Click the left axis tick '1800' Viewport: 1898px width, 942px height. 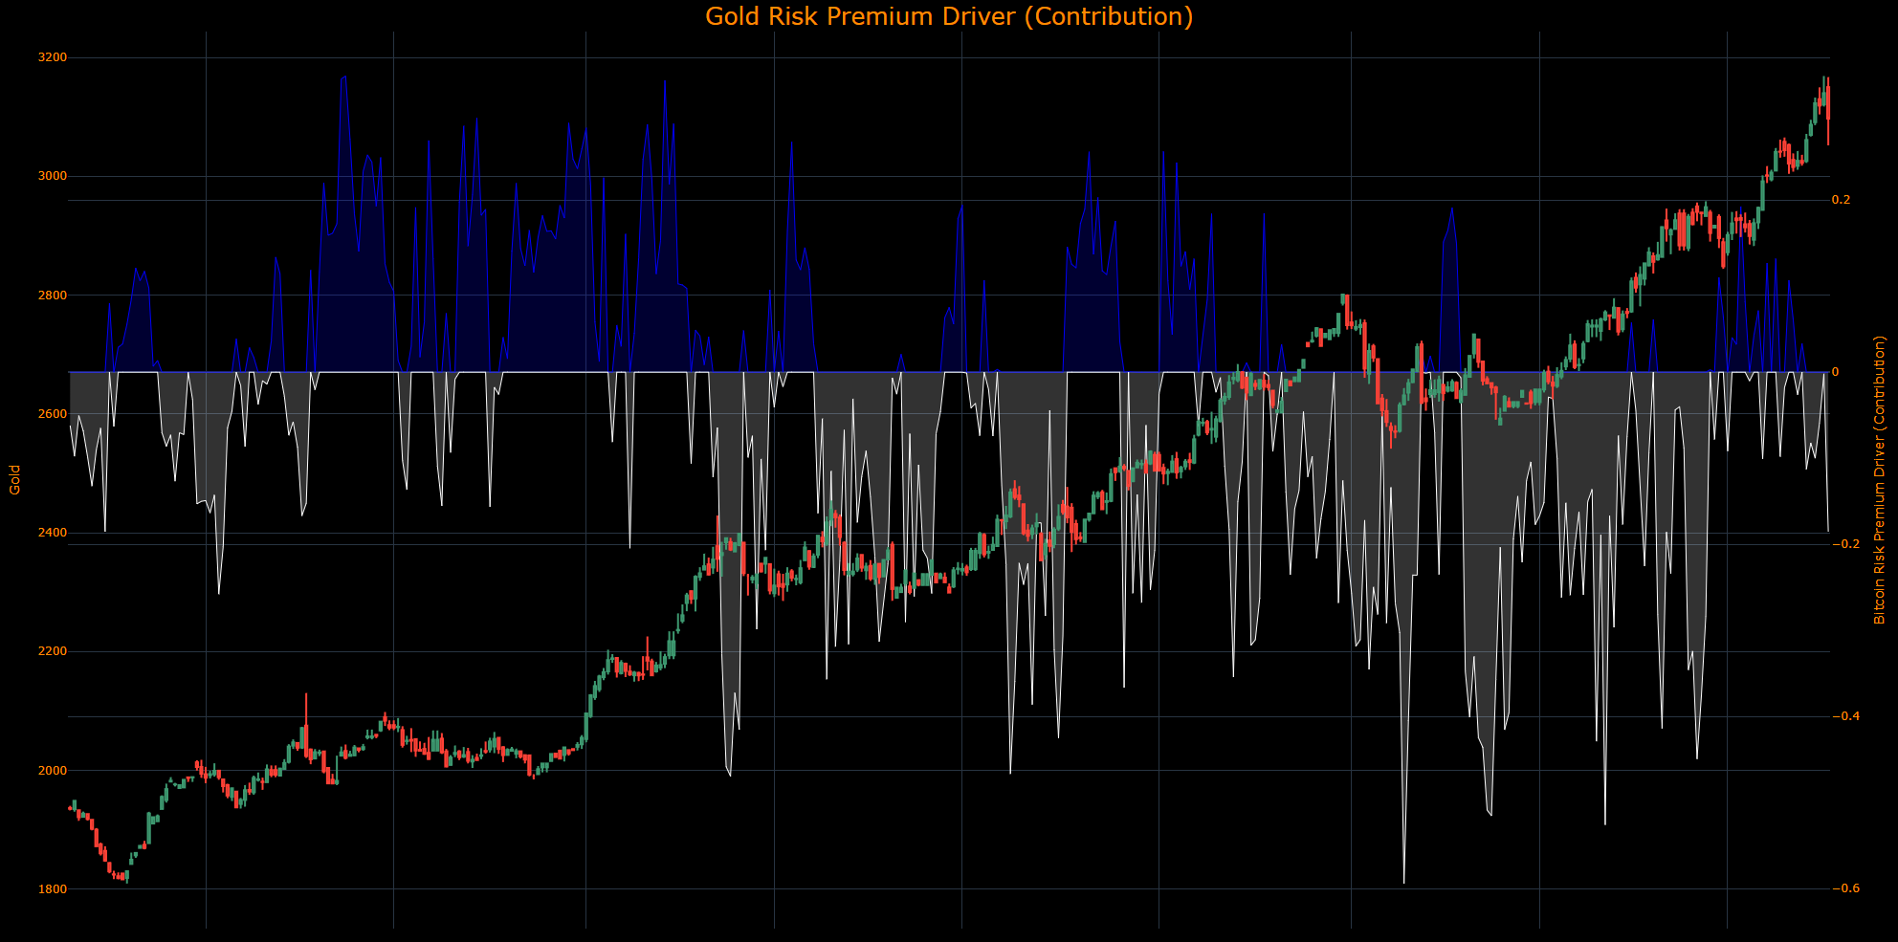53,889
